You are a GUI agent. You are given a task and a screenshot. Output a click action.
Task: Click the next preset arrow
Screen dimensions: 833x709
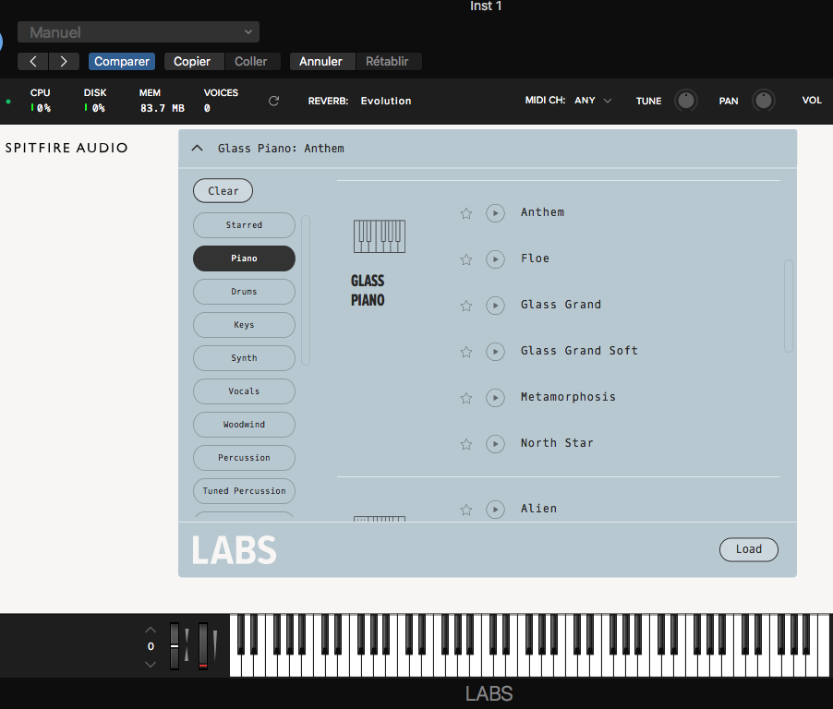(x=63, y=61)
